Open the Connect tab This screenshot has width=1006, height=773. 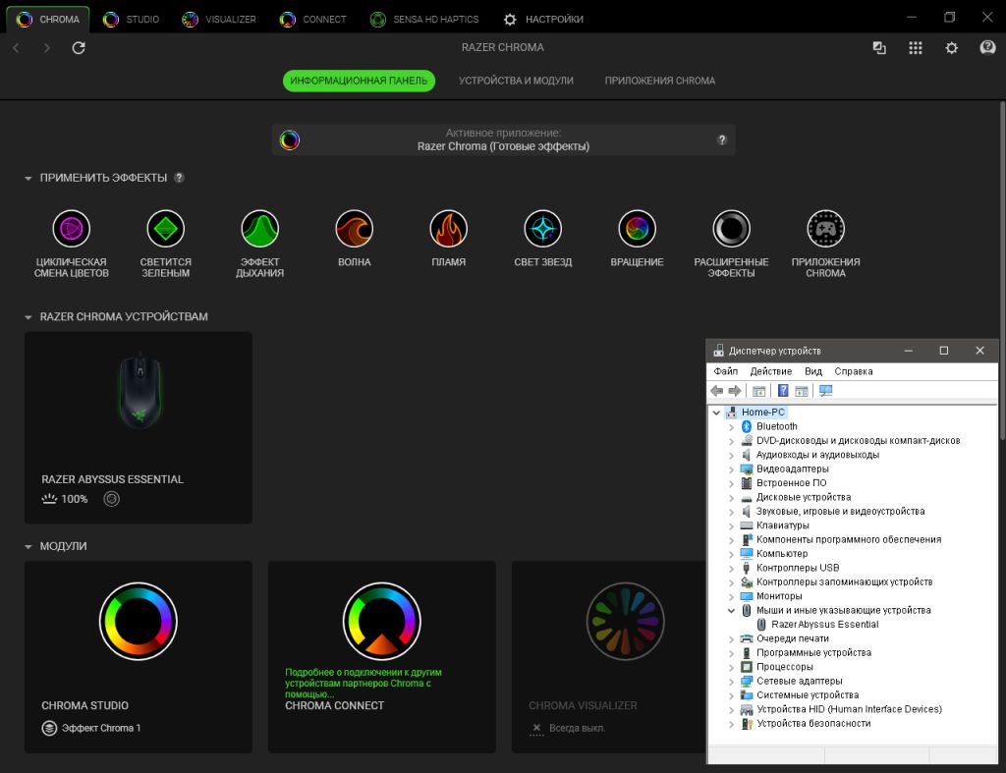coord(313,20)
